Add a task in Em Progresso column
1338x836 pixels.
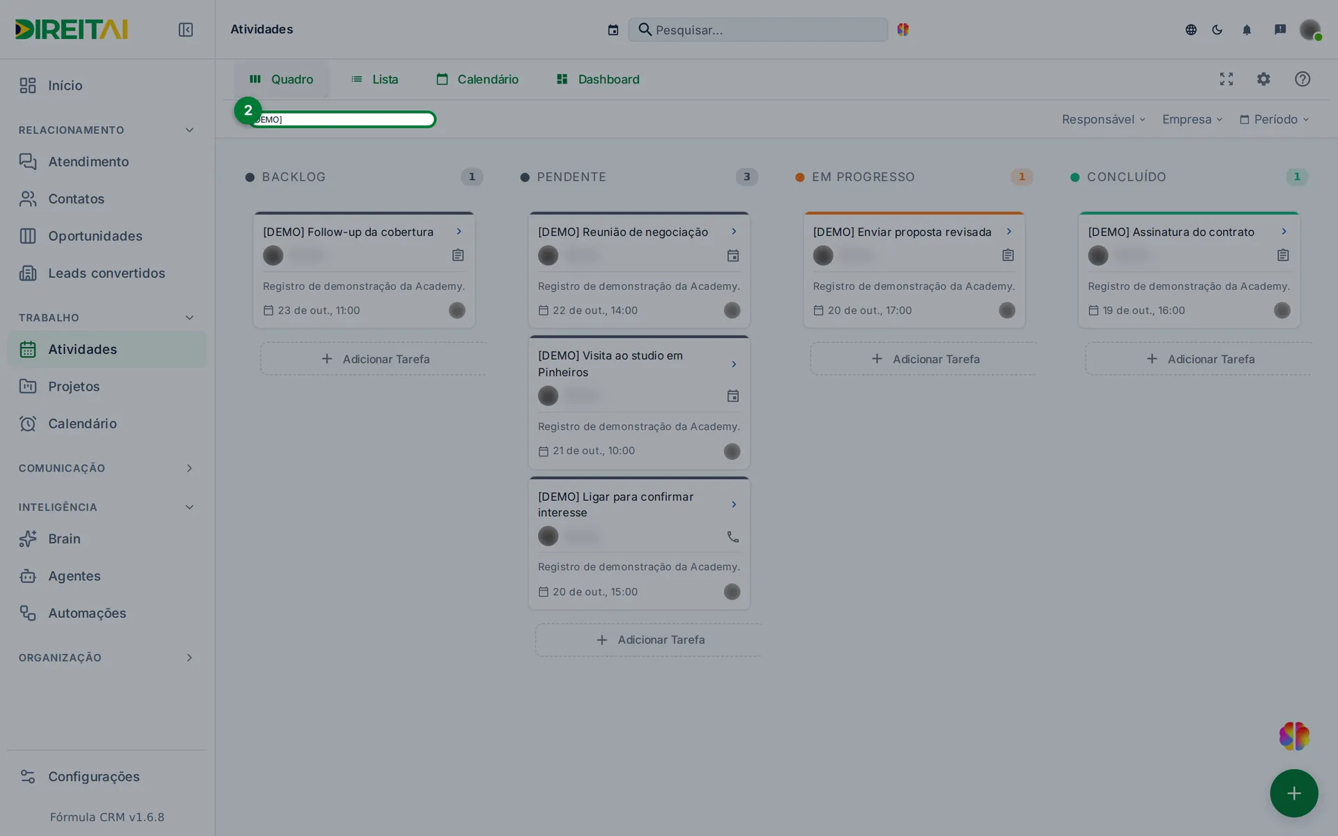pyautogui.click(x=924, y=359)
